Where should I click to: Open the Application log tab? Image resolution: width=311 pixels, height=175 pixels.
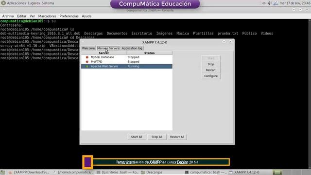pos(132,48)
